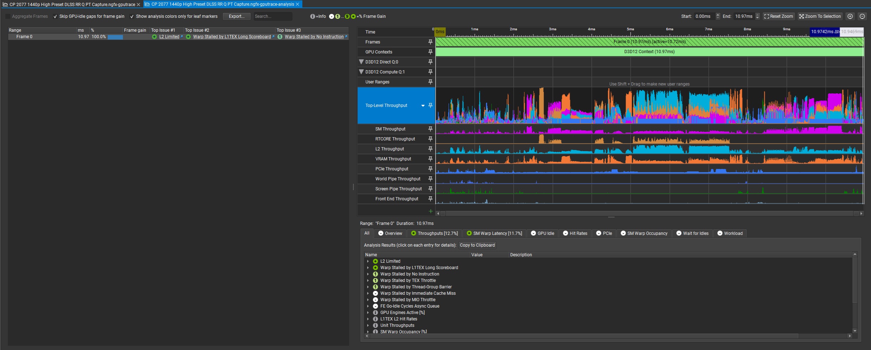Toggle Show analysis colors only for leaf markers
Viewport: 871px width, 350px height.
(132, 16)
